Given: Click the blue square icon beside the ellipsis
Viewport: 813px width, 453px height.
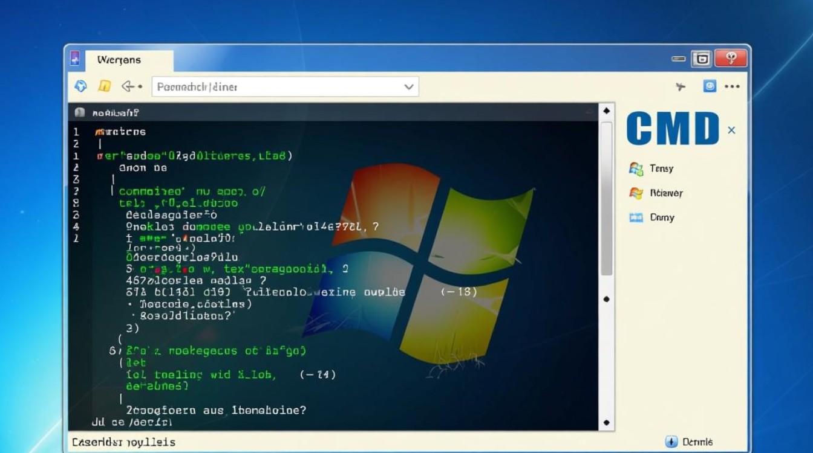Looking at the screenshot, I should (x=710, y=86).
